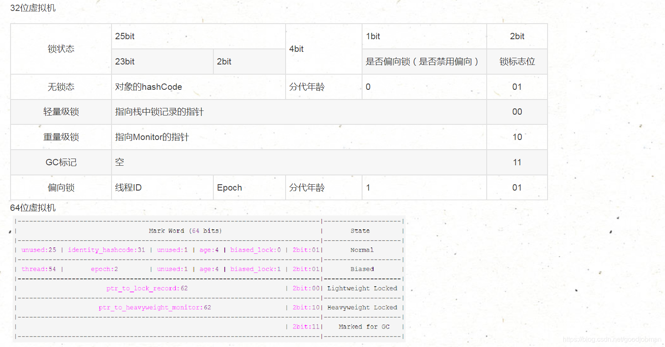This screenshot has height=347, width=665.
Task: Click the "biased_lock:0" field
Action: [256, 250]
